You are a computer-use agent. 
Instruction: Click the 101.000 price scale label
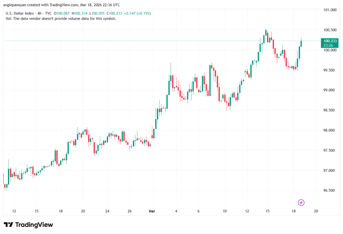click(x=328, y=10)
